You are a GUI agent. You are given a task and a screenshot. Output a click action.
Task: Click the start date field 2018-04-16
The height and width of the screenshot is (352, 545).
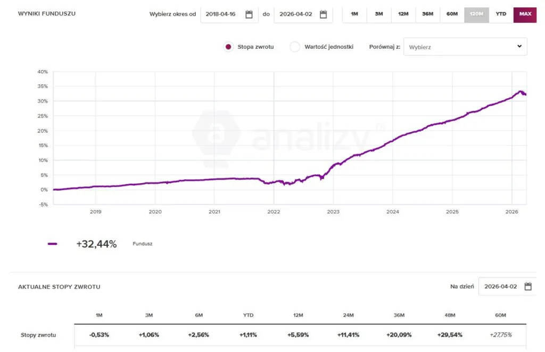[221, 14]
